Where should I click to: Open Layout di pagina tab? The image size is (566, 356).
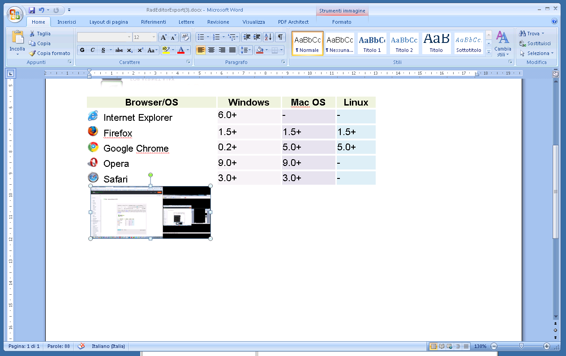click(x=109, y=22)
